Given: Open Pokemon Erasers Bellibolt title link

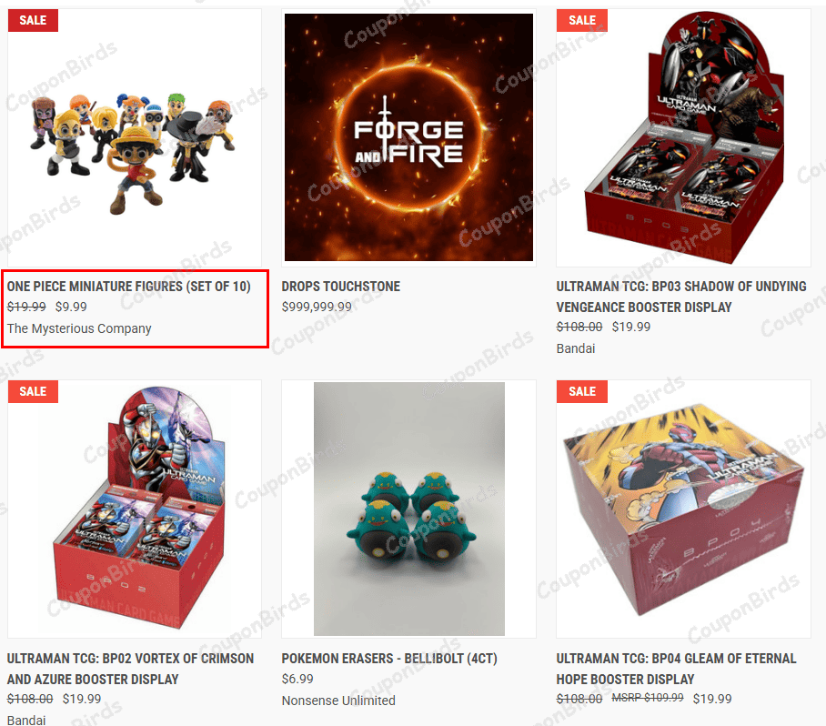Looking at the screenshot, I should [389, 659].
